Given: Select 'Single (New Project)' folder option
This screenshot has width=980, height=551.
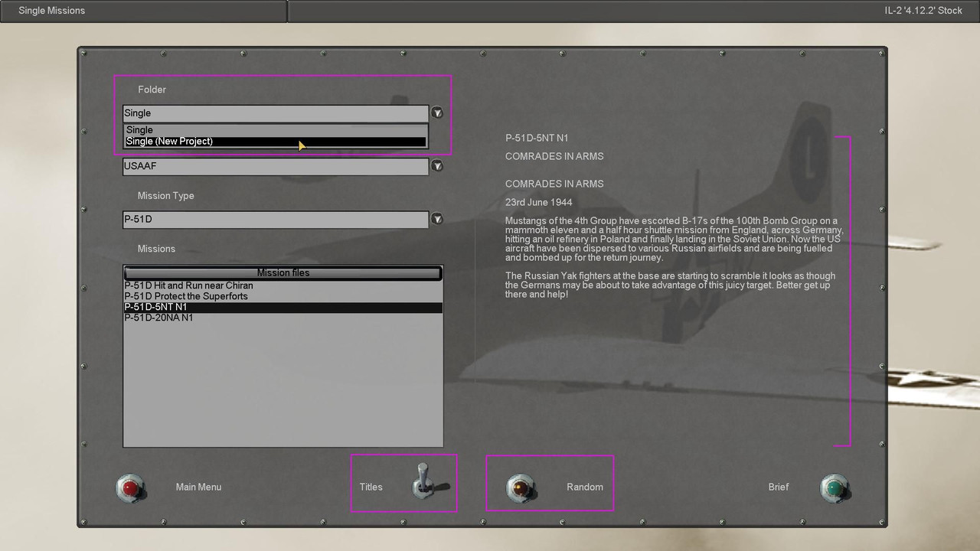Looking at the screenshot, I should (276, 142).
